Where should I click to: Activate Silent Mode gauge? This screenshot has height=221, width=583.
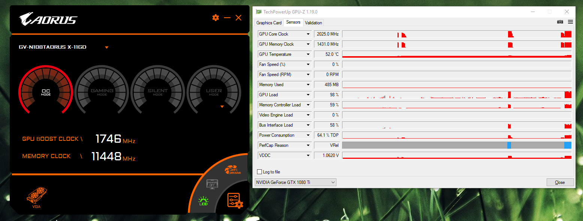click(158, 90)
